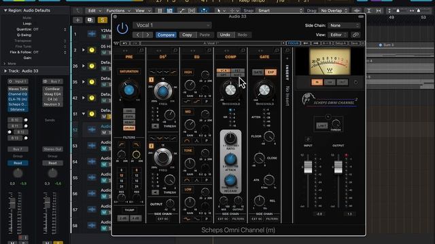
Task: Toggle the SATURATION button in PRE
Action: pos(129,71)
